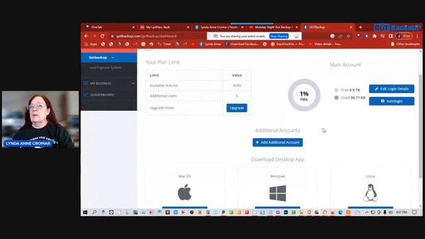The height and width of the screenshot is (239, 425).
Task: Open the Video details YouTube bookmark
Action: [x=325, y=44]
